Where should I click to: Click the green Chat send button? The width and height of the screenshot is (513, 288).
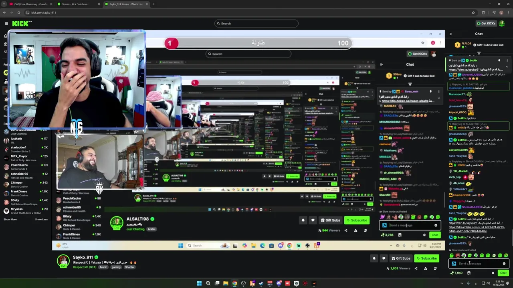[x=503, y=273]
